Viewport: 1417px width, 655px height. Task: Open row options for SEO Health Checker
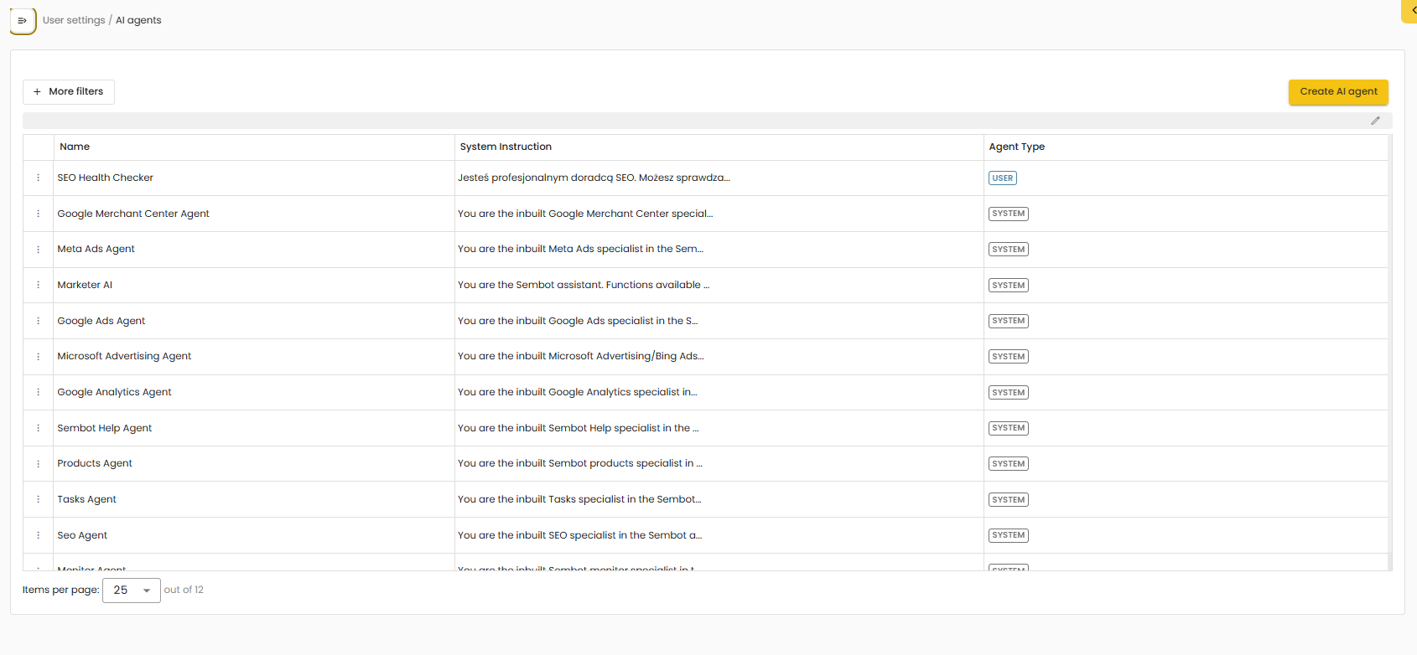pyautogui.click(x=39, y=178)
